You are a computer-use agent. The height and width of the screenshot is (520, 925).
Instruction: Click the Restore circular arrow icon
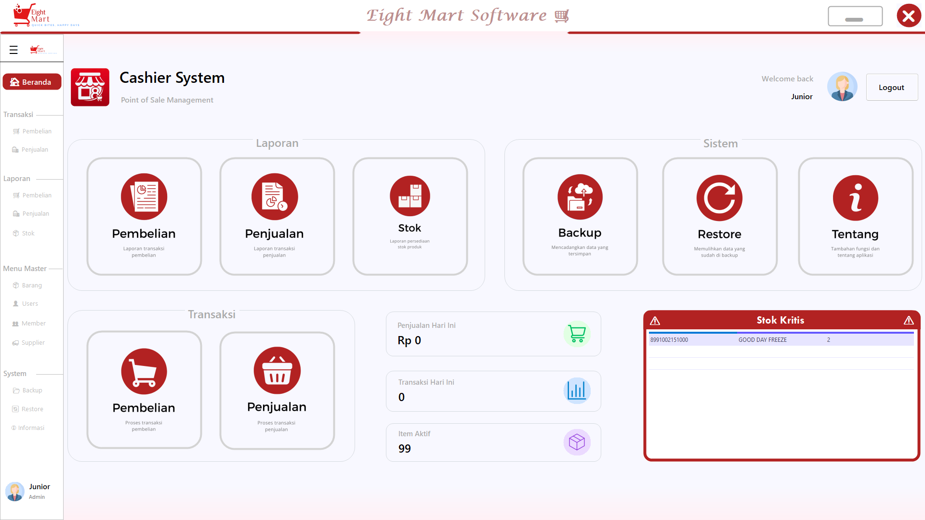[x=719, y=198]
